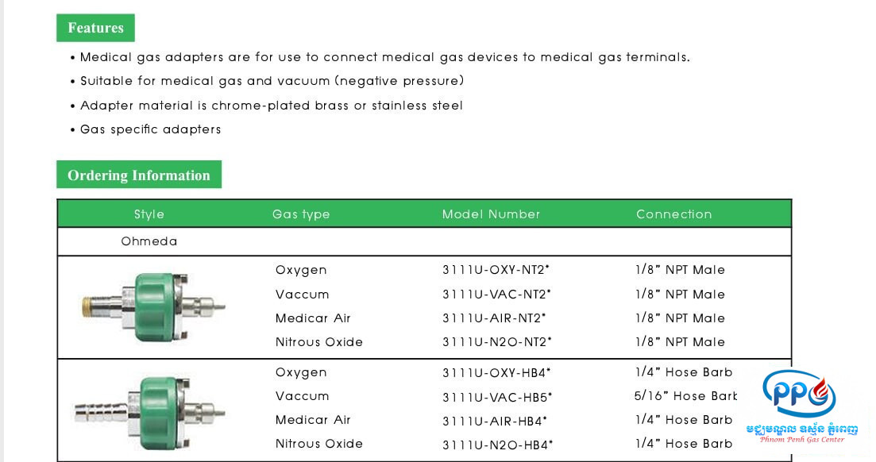Select model number 3111U-OXY-NT2

click(496, 270)
